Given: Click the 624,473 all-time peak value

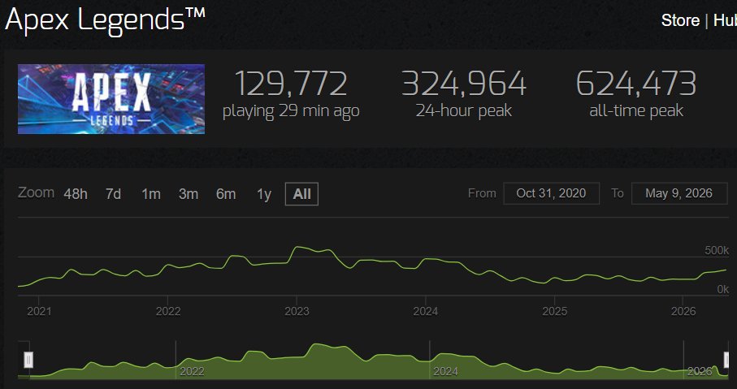Looking at the screenshot, I should [x=636, y=84].
